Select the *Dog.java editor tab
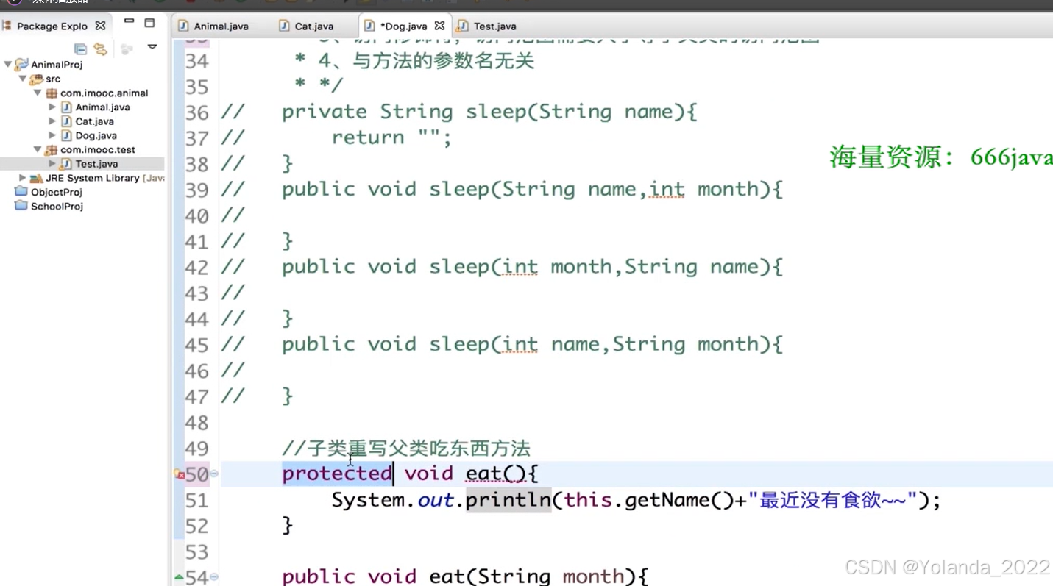 pyautogui.click(x=403, y=26)
